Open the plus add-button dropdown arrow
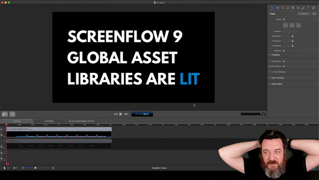 pyautogui.click(x=17, y=168)
